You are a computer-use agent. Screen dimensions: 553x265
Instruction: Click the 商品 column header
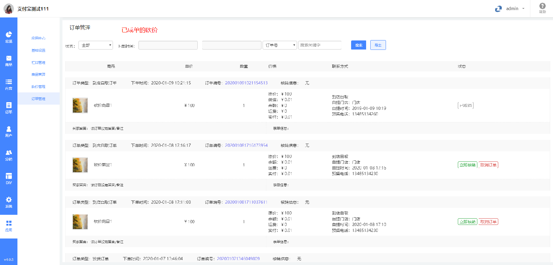pos(111,66)
